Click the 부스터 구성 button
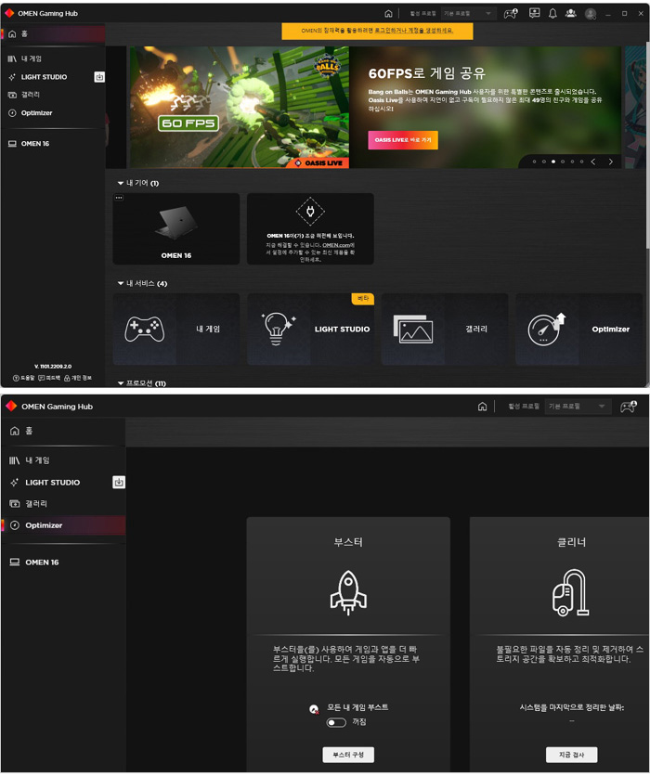The height and width of the screenshot is (776, 650). 348,756
